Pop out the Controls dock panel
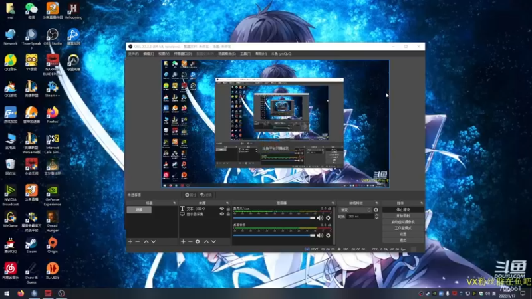 (x=422, y=203)
